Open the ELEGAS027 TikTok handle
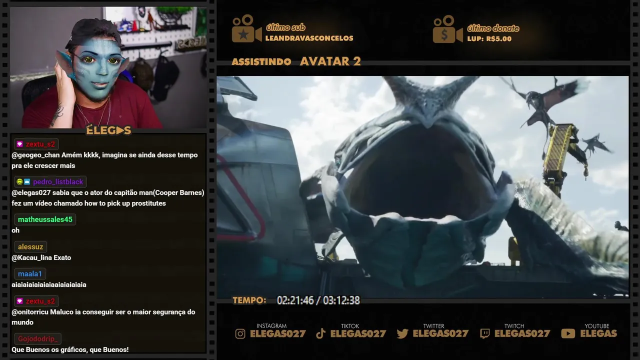Image resolution: width=640 pixels, height=360 pixels. click(358, 333)
